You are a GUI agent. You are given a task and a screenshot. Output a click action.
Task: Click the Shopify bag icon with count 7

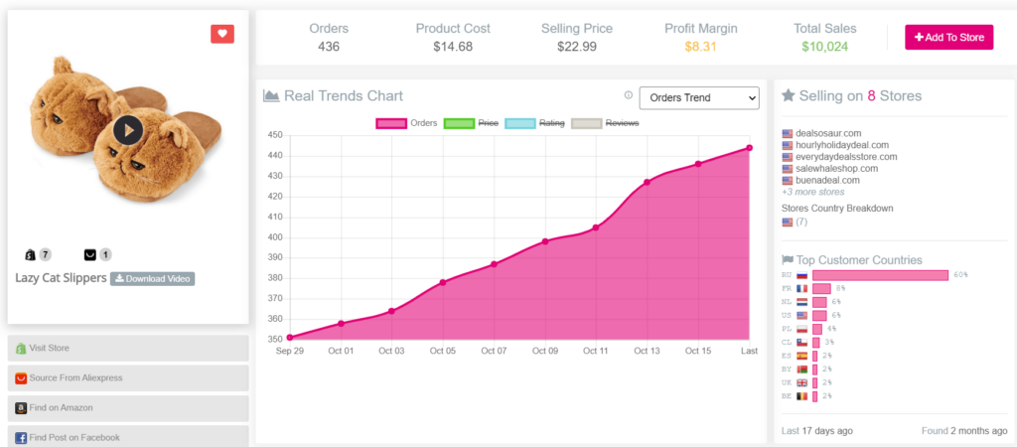[x=31, y=254]
